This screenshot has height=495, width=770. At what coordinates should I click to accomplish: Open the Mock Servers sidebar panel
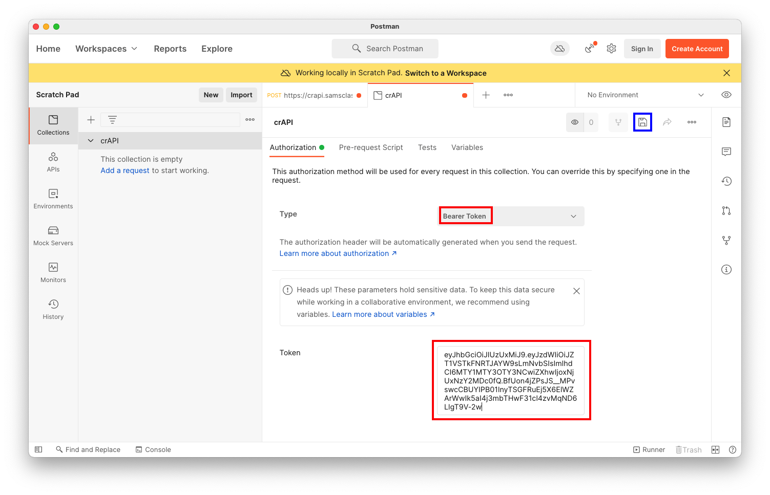coord(53,236)
